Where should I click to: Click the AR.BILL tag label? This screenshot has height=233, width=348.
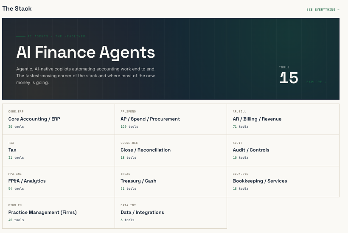point(239,111)
